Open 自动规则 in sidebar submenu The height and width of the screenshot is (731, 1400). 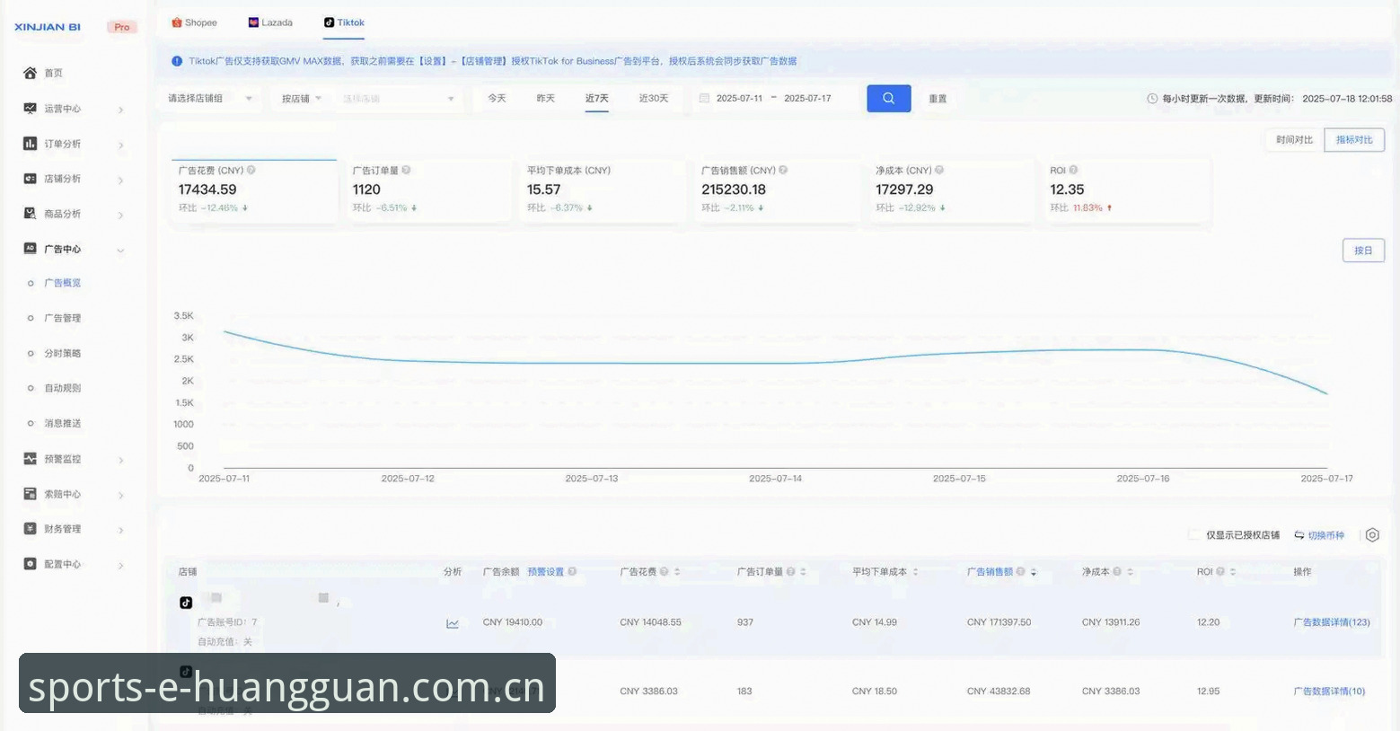[x=63, y=388]
